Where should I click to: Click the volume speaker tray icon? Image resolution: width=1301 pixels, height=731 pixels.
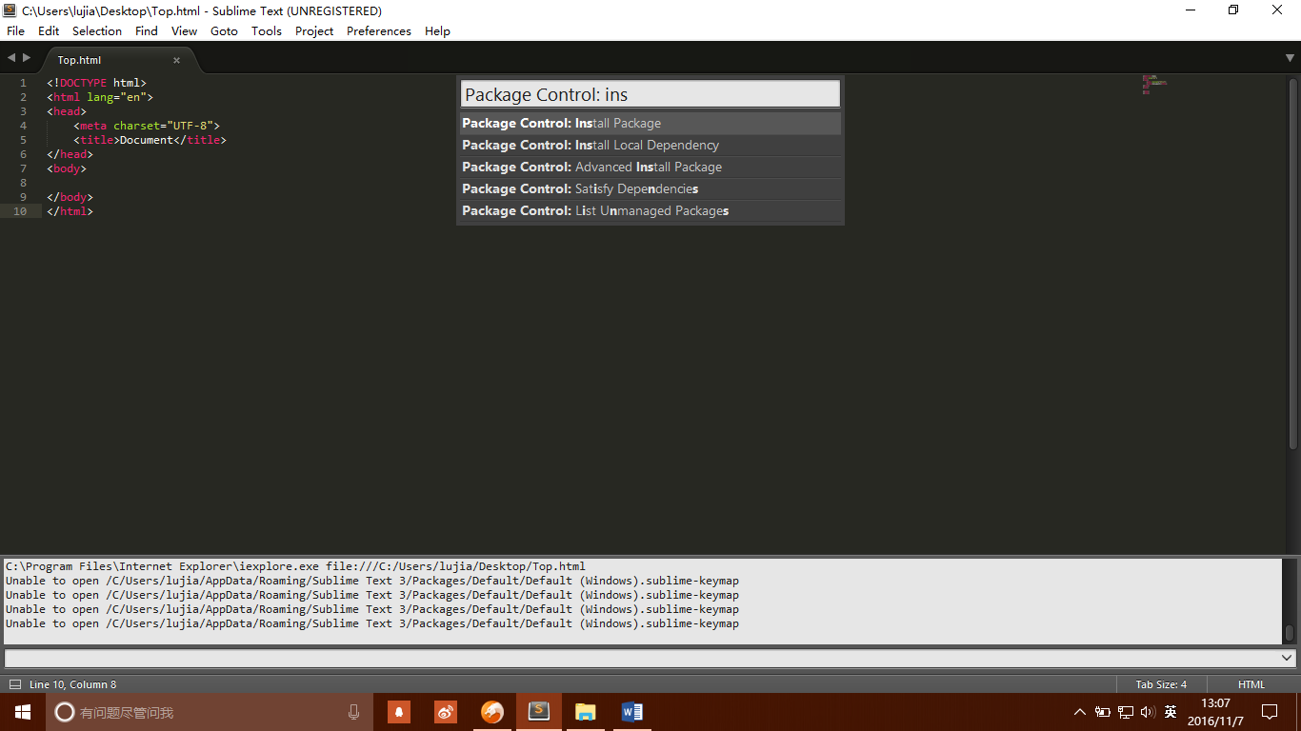tap(1148, 712)
